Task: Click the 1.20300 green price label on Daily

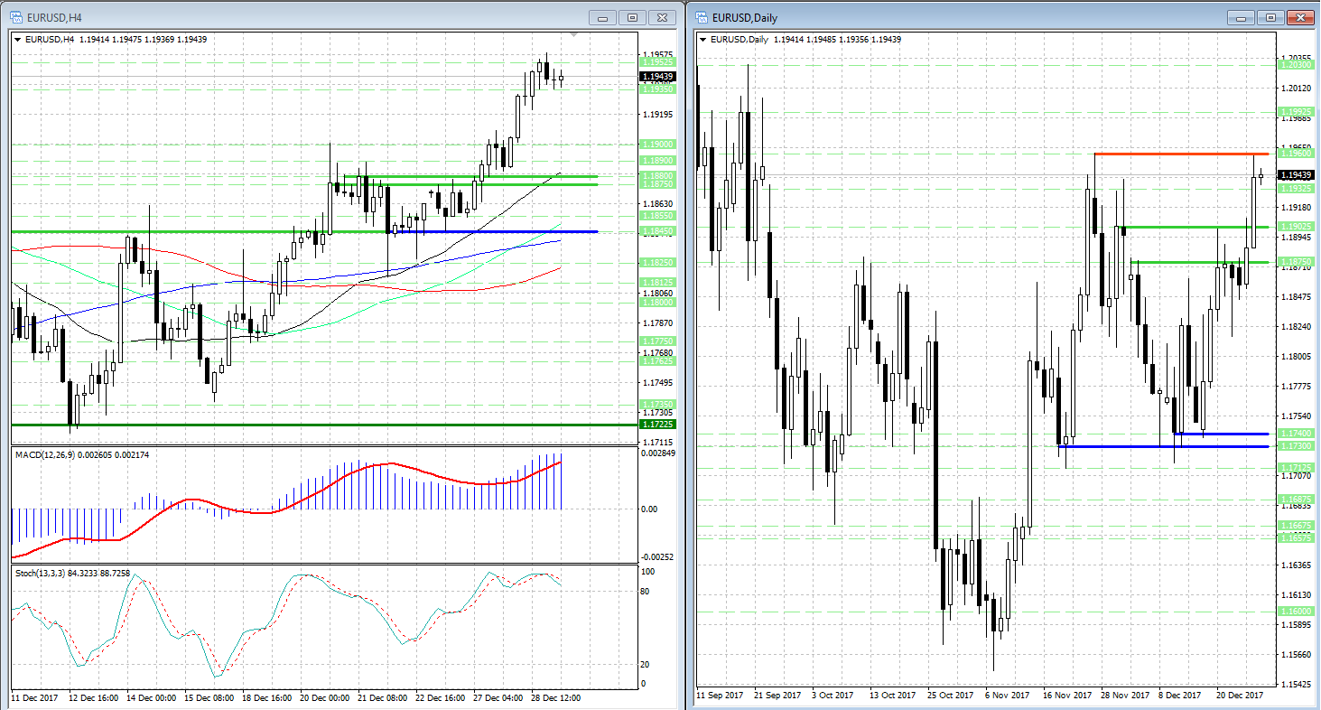Action: tap(1296, 64)
